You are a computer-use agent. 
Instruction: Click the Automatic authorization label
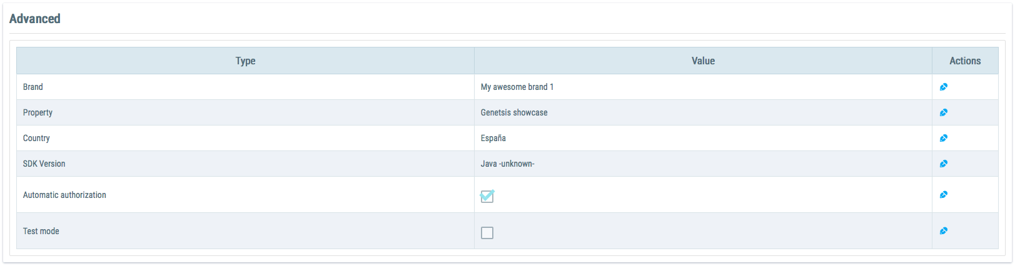point(64,195)
